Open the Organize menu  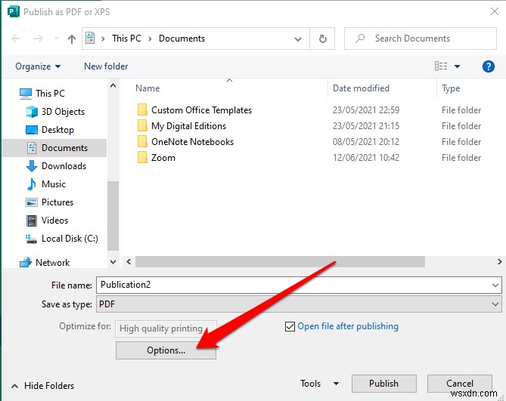click(x=38, y=66)
